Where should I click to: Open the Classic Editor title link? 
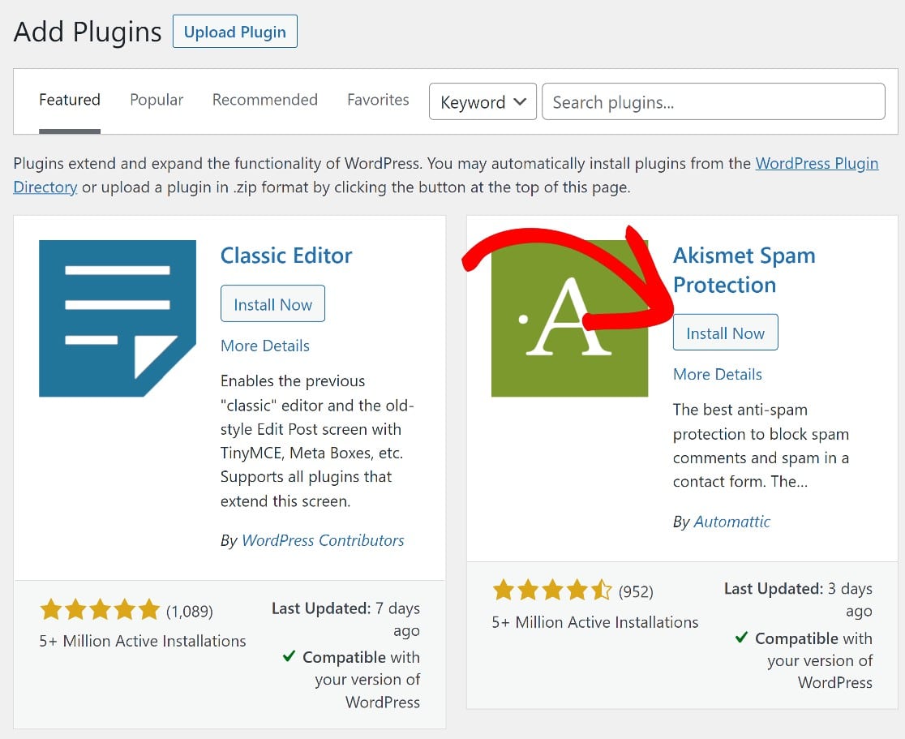[x=286, y=256]
